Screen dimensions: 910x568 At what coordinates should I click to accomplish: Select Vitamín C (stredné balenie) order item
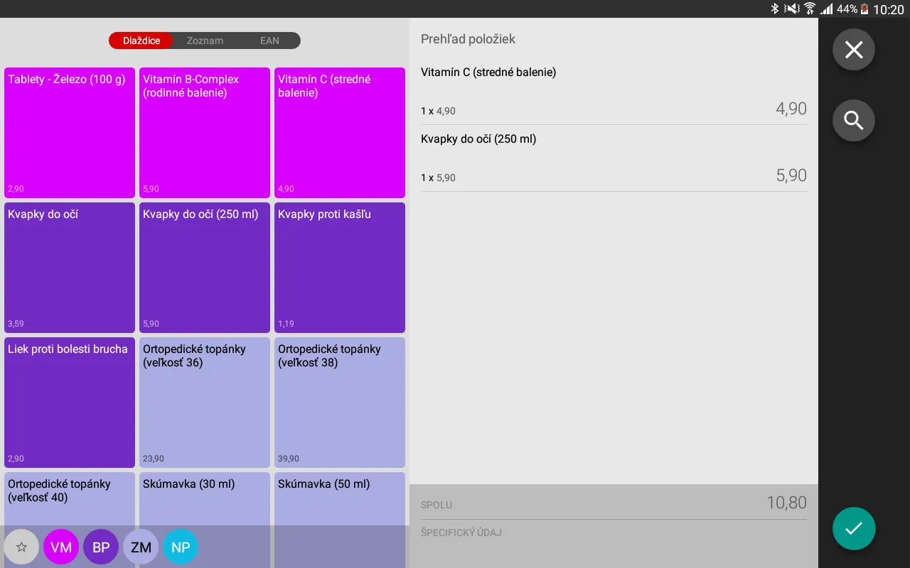614,92
